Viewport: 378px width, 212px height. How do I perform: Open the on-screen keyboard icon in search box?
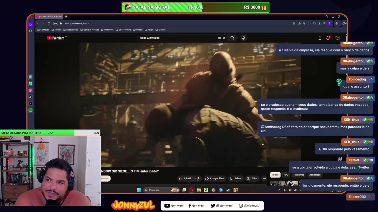(219, 38)
